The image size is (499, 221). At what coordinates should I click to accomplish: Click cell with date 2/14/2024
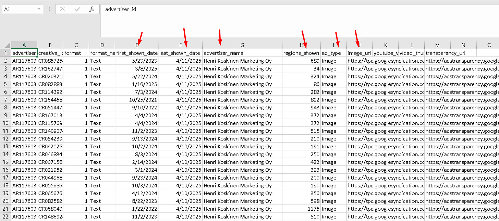[137, 162]
